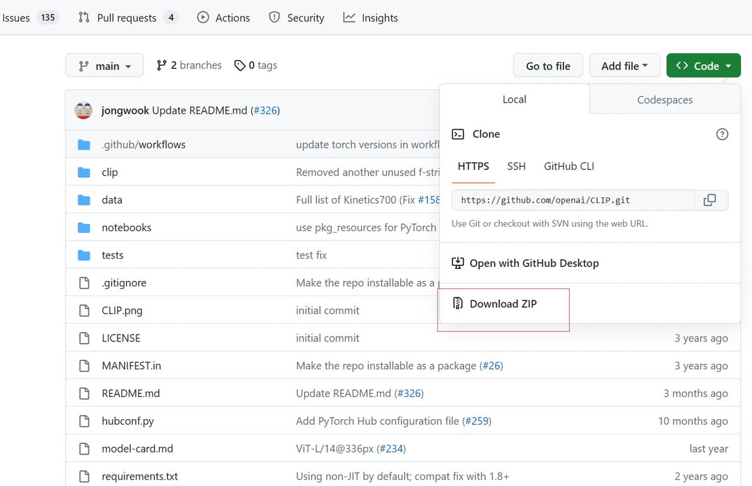Screen dimensions: 752x486
Task: View the 2 branches link
Action: click(x=189, y=66)
